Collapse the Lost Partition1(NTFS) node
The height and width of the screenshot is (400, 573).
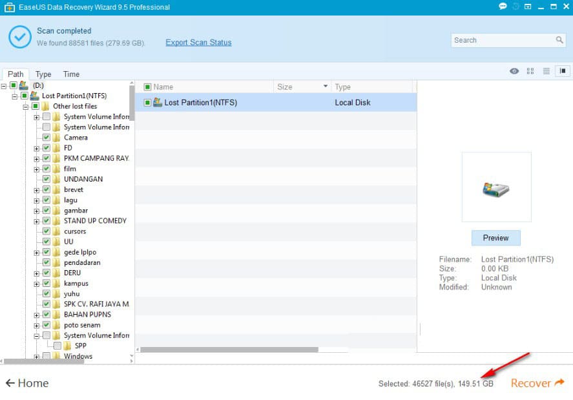15,96
